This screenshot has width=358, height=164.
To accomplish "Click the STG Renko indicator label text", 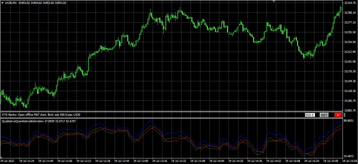I will pos(41,114).
